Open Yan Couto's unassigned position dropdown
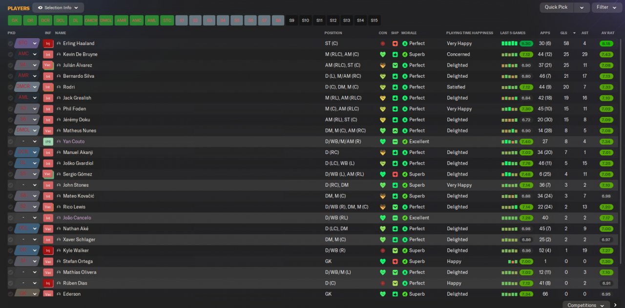This screenshot has height=308, width=625. click(x=27, y=141)
